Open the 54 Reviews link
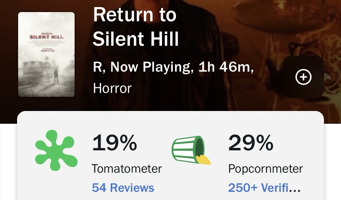 pos(123,188)
